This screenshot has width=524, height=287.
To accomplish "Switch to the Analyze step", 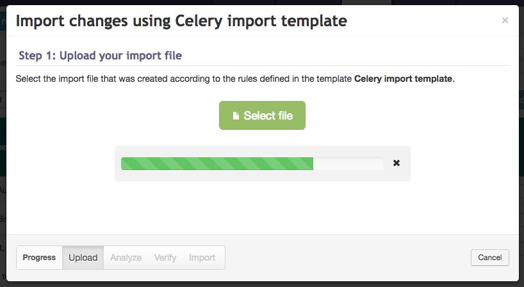I will (x=126, y=258).
